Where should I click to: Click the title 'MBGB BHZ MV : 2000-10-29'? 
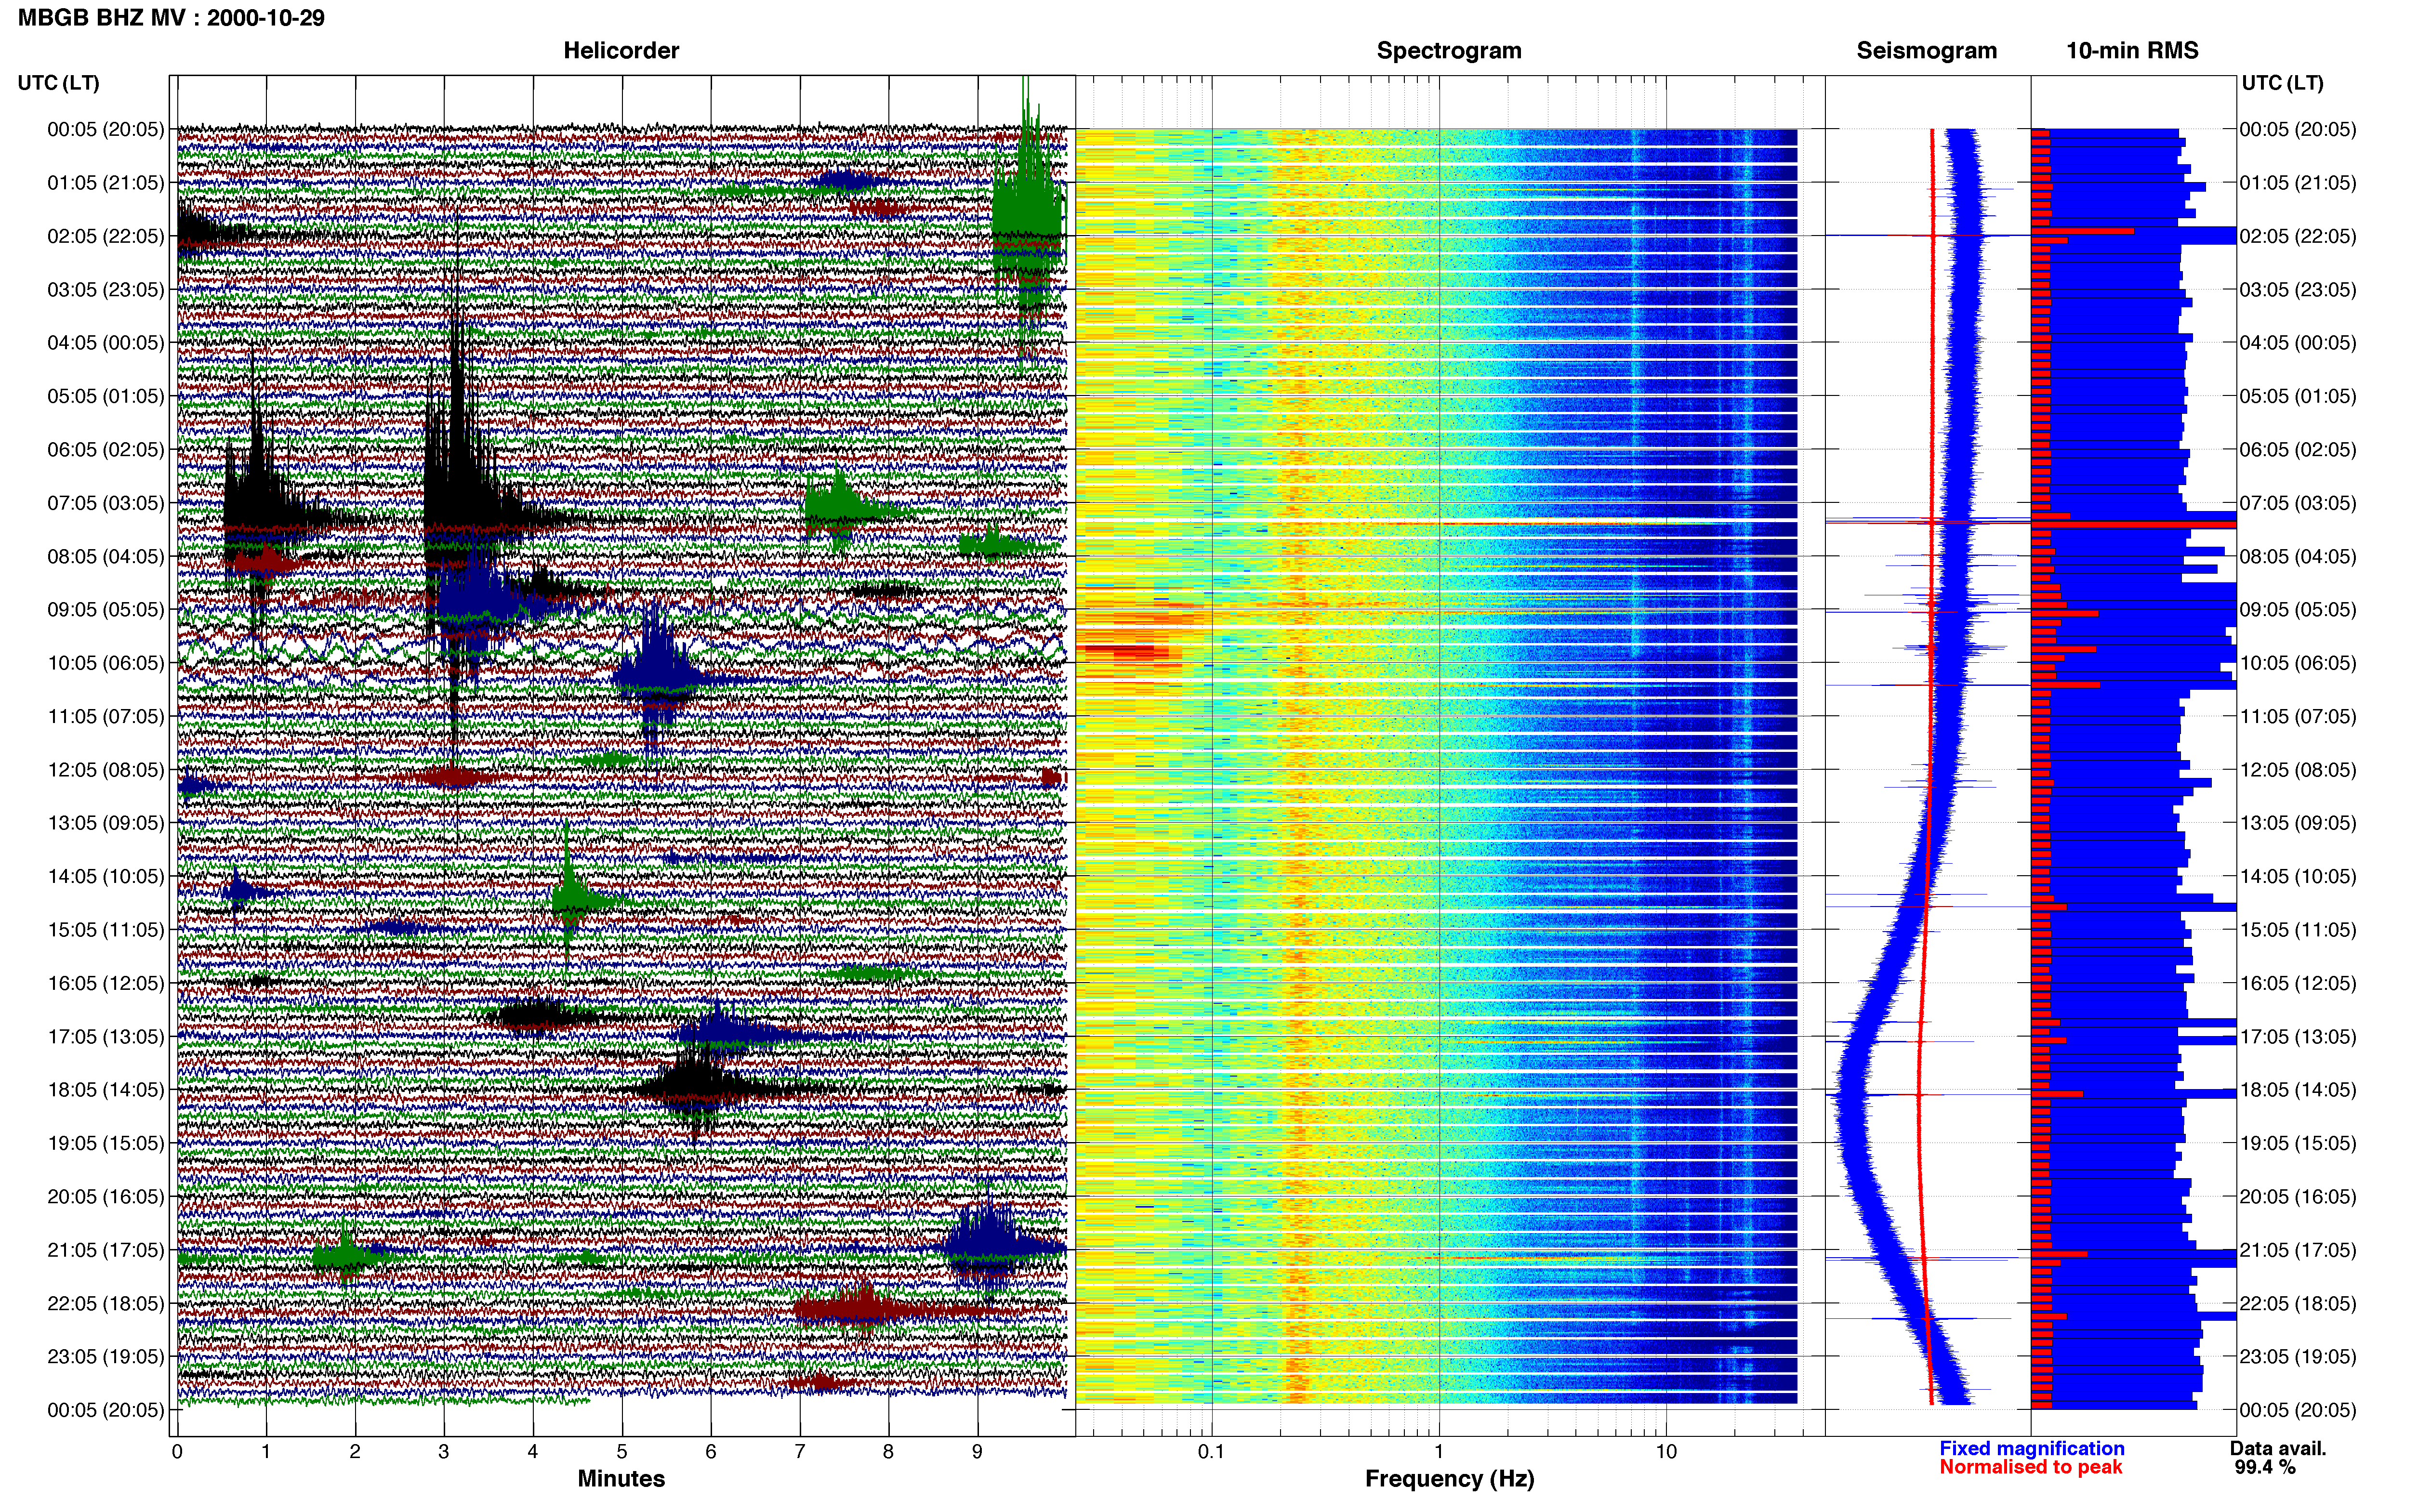[171, 17]
